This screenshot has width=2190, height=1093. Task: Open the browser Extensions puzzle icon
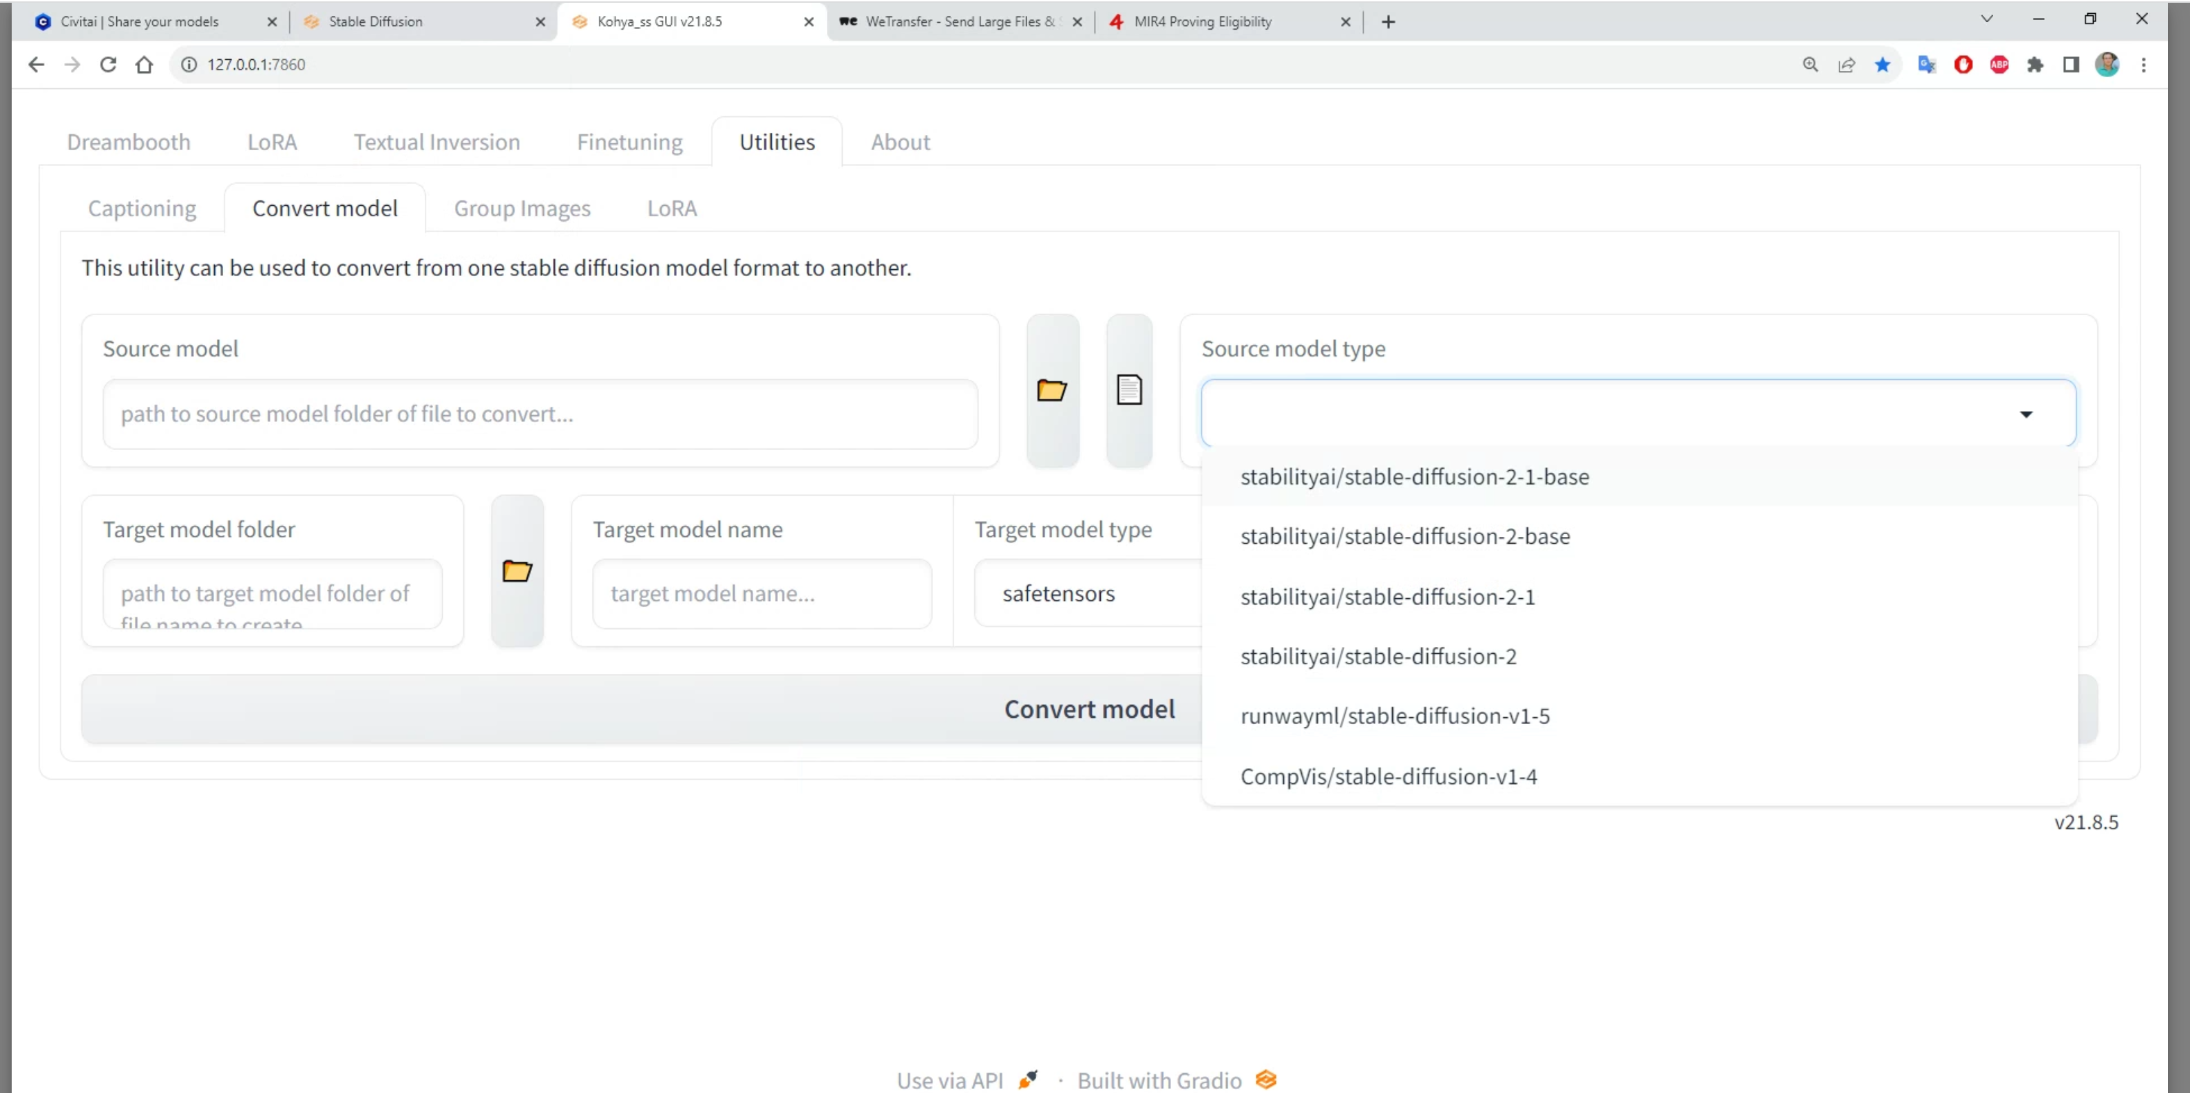click(x=2035, y=65)
